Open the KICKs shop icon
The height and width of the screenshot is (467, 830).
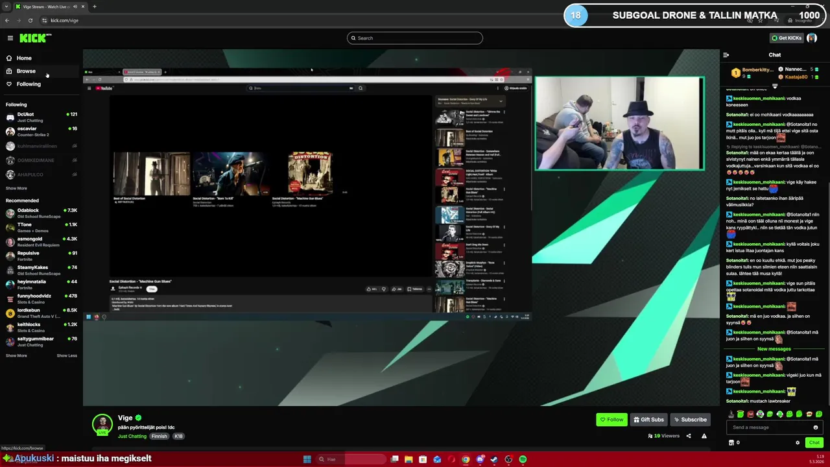[x=731, y=443]
